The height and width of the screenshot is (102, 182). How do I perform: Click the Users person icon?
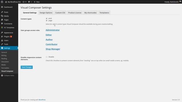coord(2,40)
